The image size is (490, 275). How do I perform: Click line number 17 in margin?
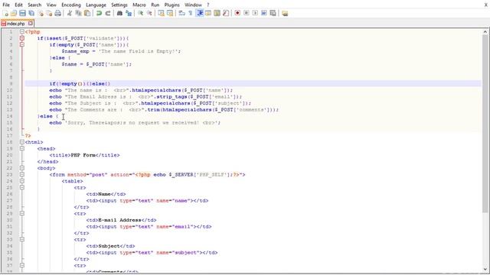[9, 136]
